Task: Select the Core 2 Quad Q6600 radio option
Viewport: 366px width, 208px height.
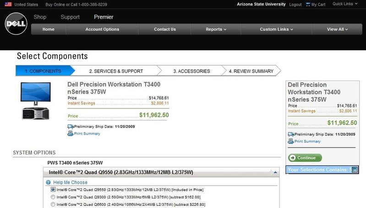Action: pyautogui.click(x=53, y=204)
